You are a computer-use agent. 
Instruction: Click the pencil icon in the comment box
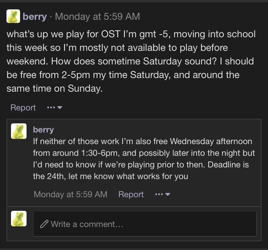click(x=44, y=224)
